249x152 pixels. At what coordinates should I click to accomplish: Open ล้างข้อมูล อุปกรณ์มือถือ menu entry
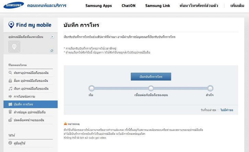click(31, 112)
